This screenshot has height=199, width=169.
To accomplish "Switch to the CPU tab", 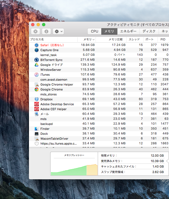I will pyautogui.click(x=94, y=31).
